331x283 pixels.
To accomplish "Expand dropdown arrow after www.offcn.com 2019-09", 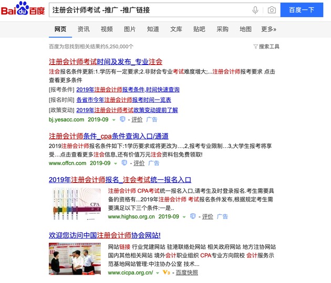I will [x=116, y=164].
